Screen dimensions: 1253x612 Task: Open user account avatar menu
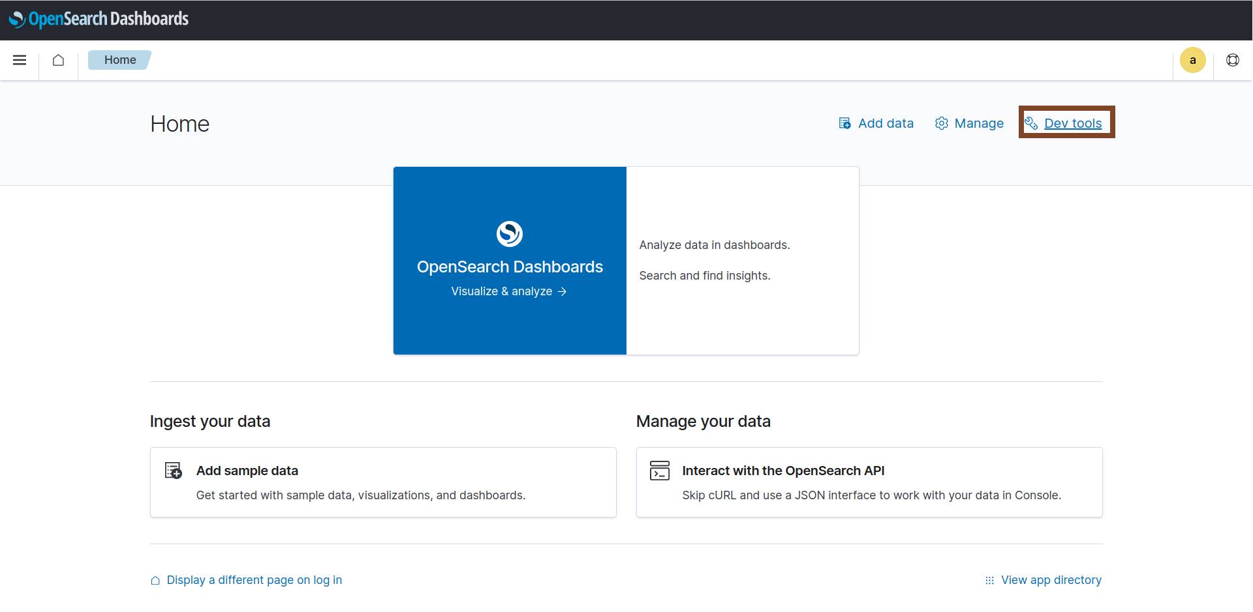[1192, 60]
